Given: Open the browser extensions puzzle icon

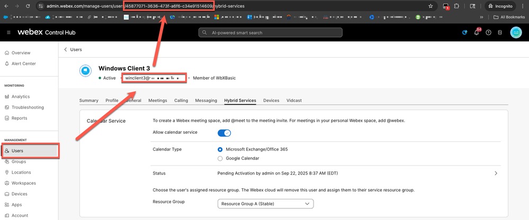Looking at the screenshot, I should coord(457,6).
